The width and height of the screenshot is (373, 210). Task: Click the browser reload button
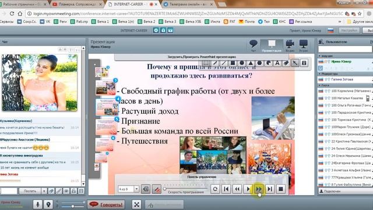coord(12,13)
